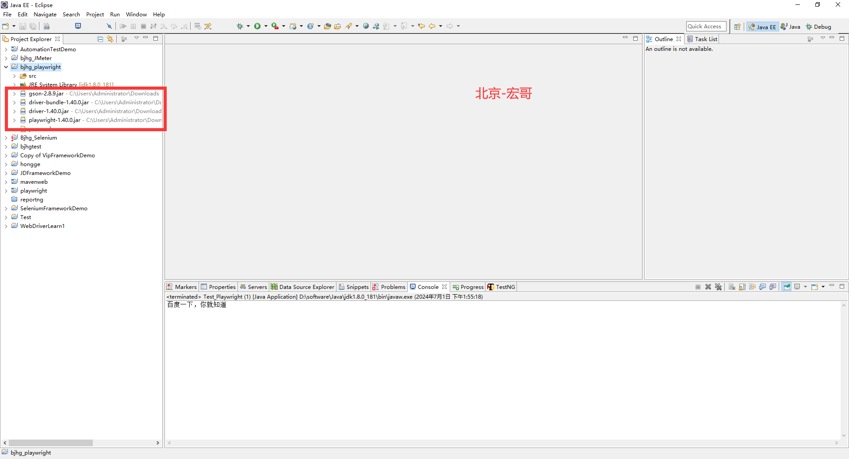Collapse the bjhg_playwright project
Image resolution: width=849 pixels, height=459 pixels.
click(6, 67)
